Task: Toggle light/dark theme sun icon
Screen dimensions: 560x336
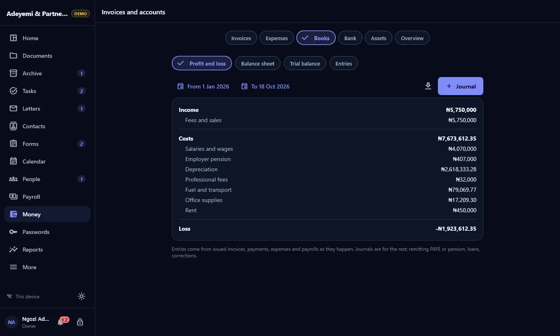Action: coord(82,296)
